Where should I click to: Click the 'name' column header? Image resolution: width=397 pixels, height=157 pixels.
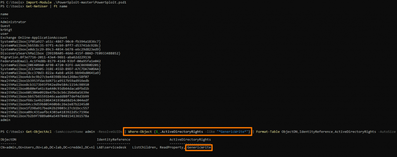[x=4, y=14]
